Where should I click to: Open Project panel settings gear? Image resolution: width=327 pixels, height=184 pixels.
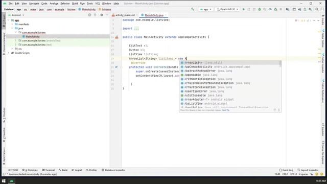click(102, 15)
